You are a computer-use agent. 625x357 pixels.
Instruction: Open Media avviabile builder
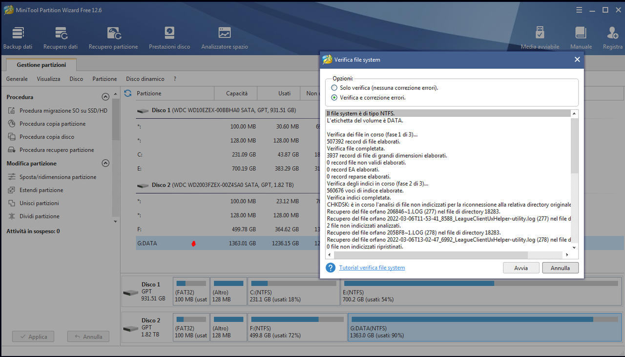point(540,38)
